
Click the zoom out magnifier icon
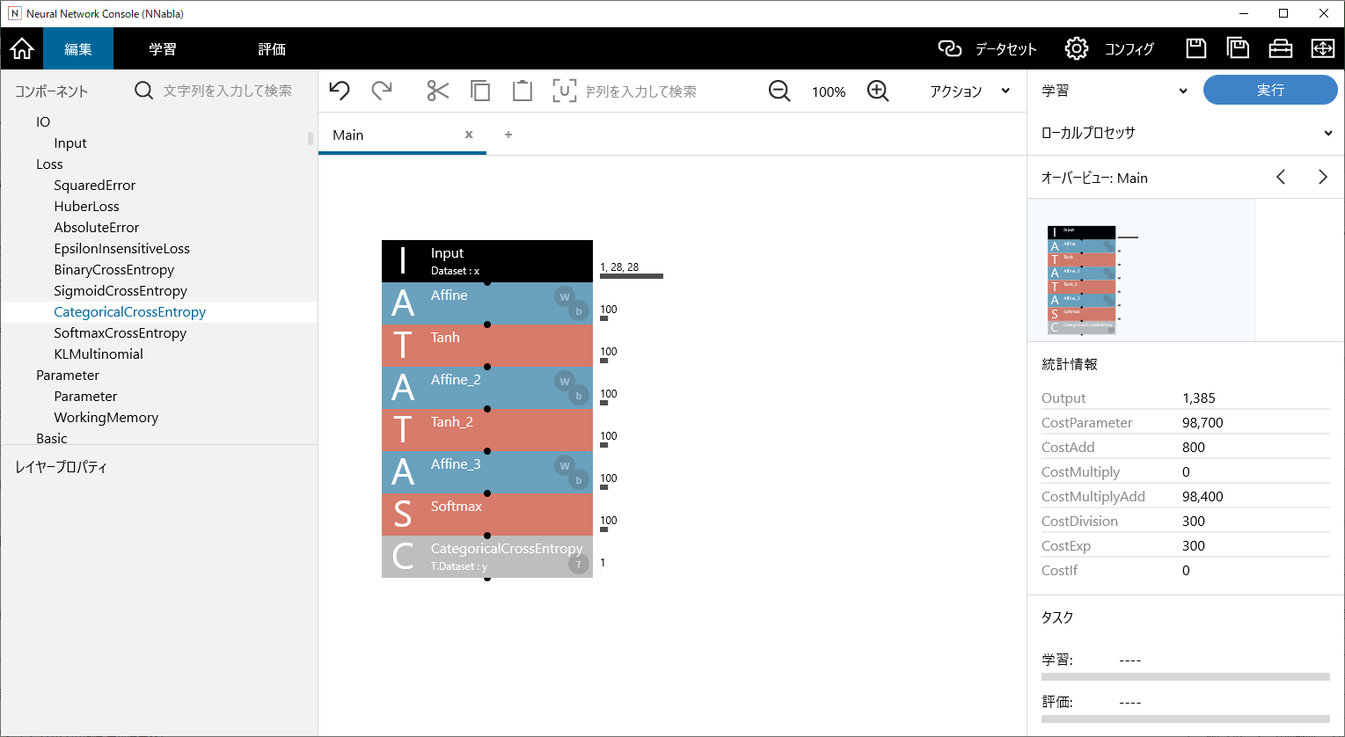(779, 91)
